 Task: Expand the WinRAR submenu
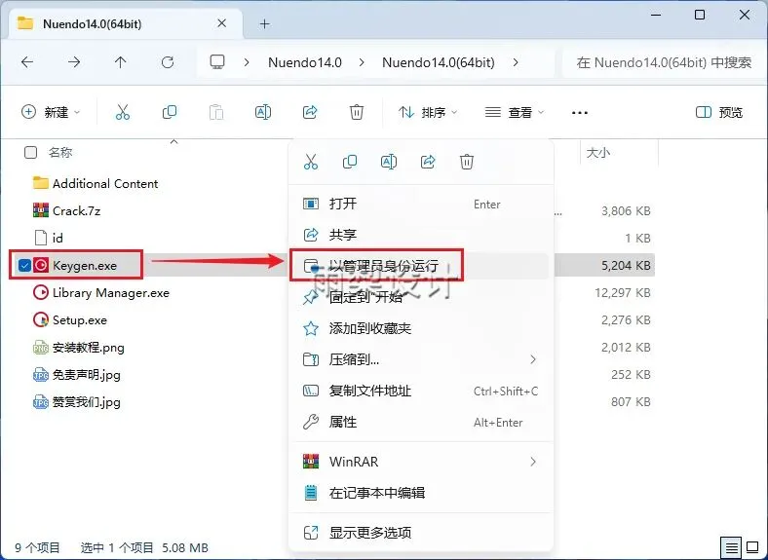click(x=533, y=462)
